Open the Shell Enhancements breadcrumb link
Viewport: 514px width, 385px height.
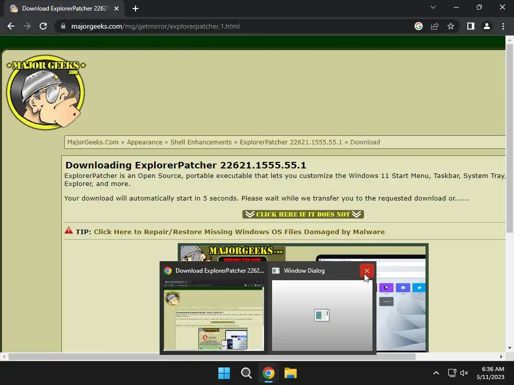click(x=201, y=142)
